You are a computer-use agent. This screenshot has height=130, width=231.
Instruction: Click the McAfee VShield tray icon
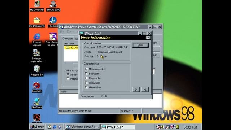(172, 127)
